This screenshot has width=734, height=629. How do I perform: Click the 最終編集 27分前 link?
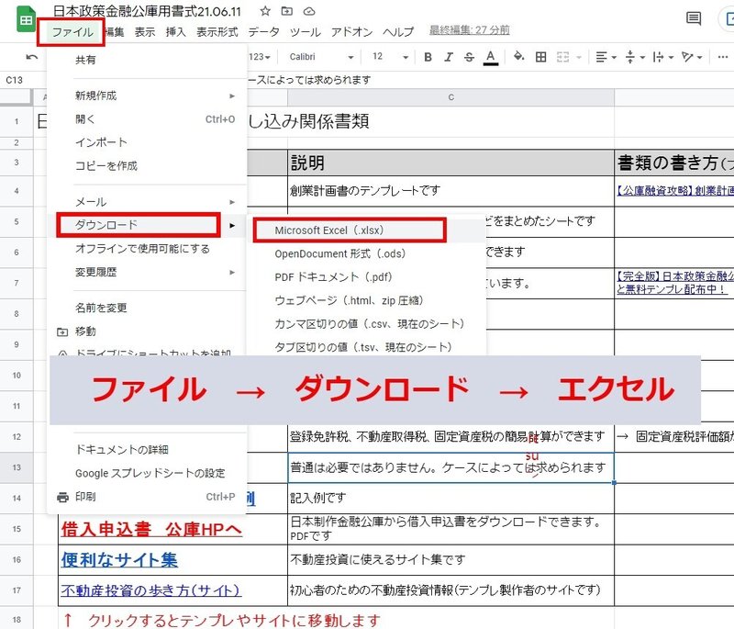click(469, 30)
